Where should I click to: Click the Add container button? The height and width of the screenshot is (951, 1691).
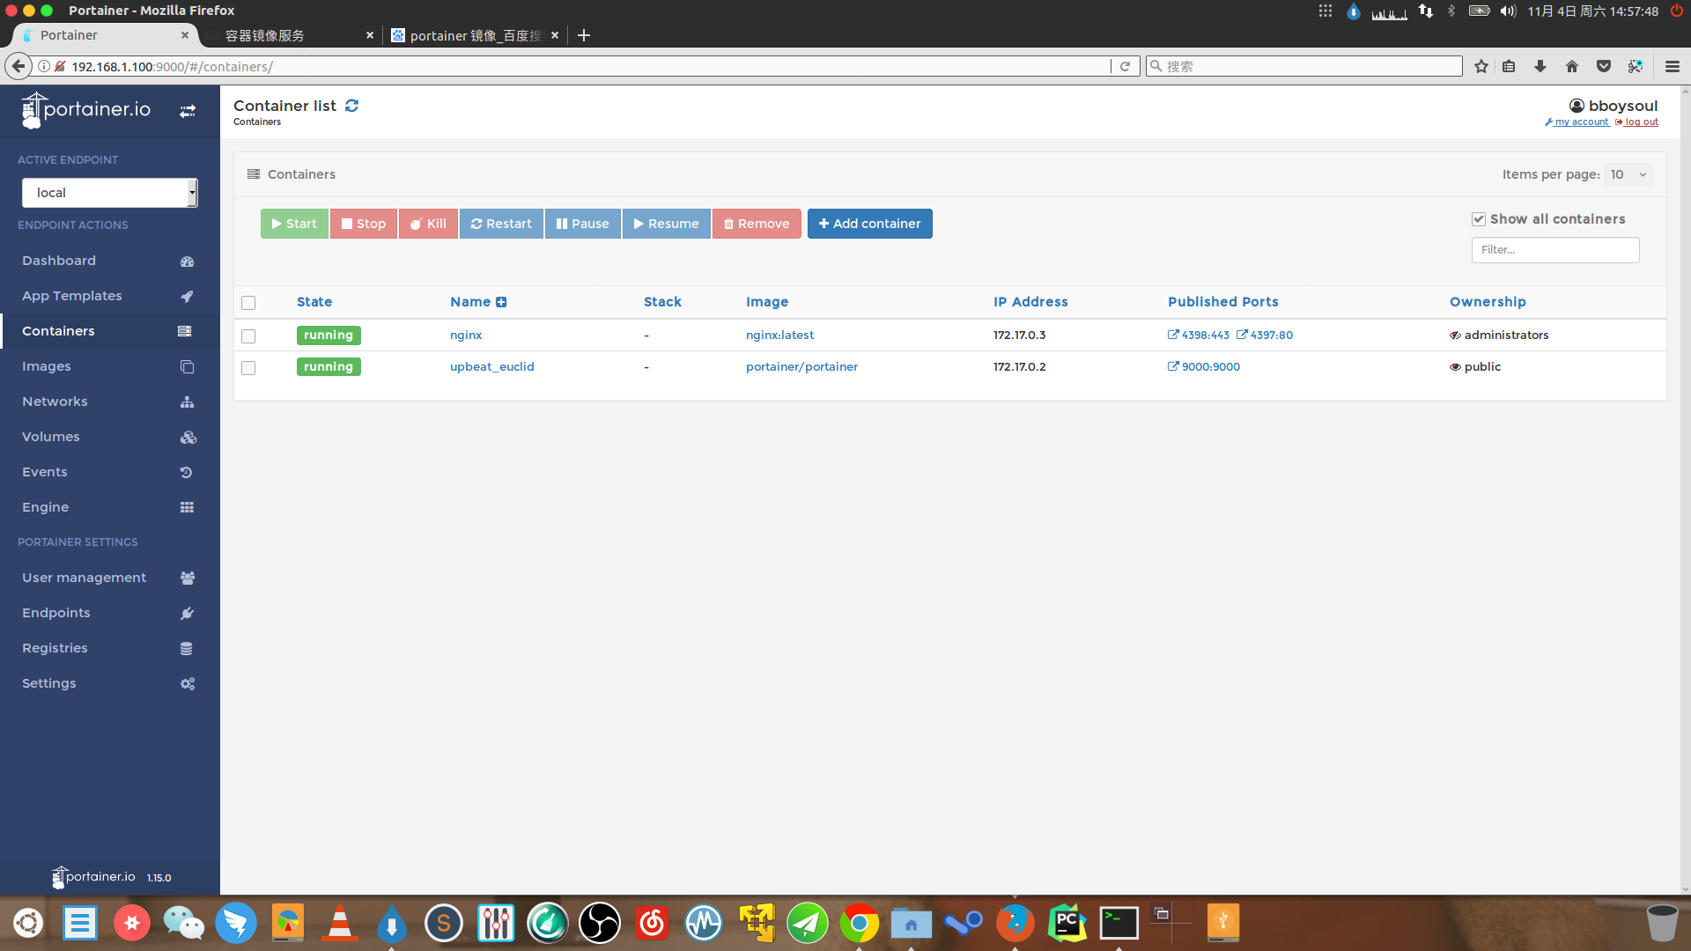pyautogui.click(x=869, y=224)
